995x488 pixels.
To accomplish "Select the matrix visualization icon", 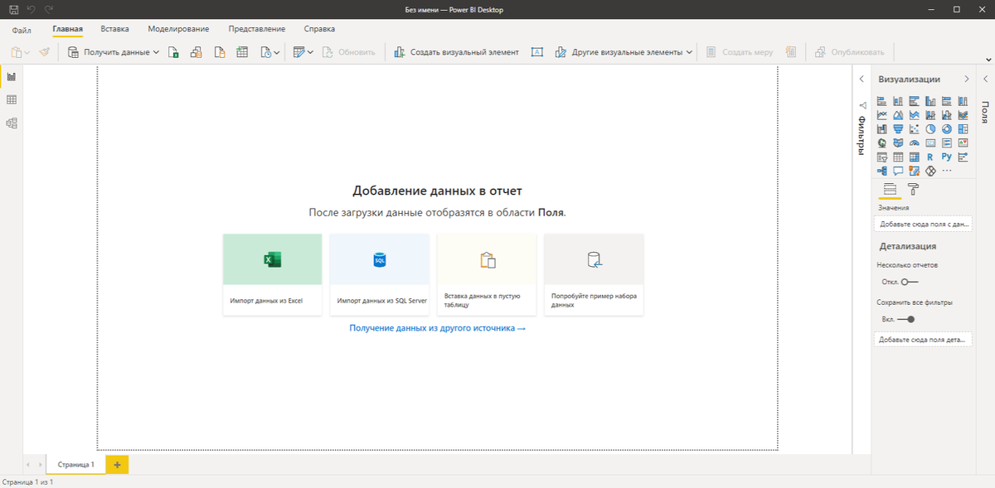I will (915, 157).
